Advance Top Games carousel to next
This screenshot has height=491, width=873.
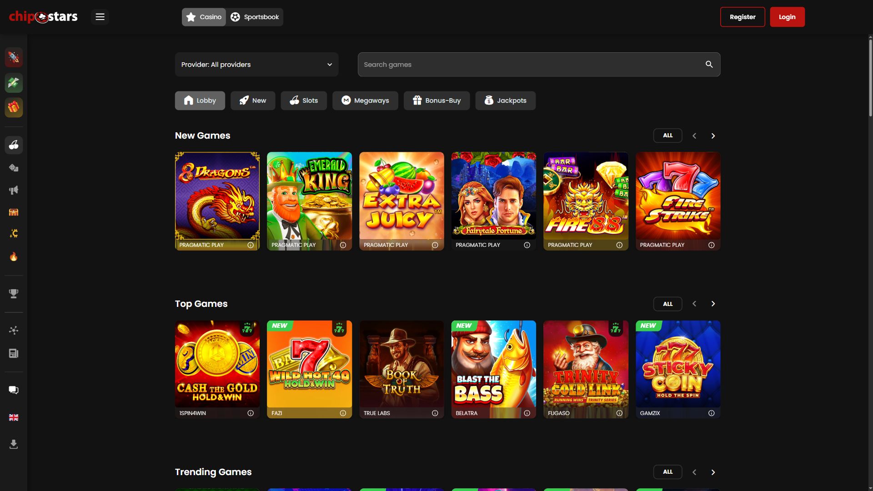pyautogui.click(x=713, y=304)
